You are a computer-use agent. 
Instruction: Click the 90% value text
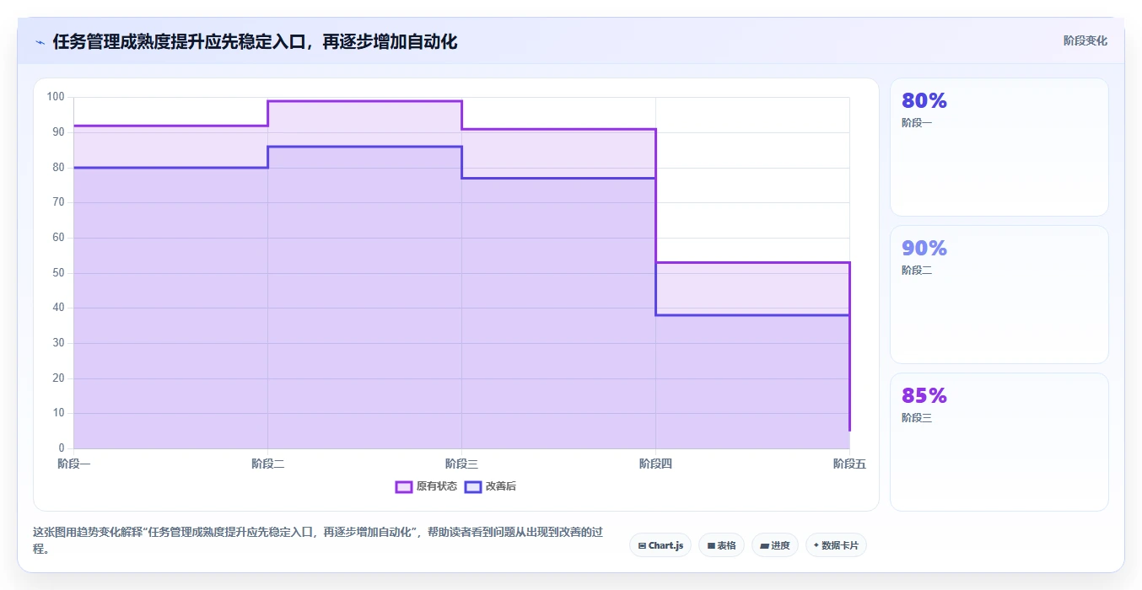pyautogui.click(x=924, y=249)
